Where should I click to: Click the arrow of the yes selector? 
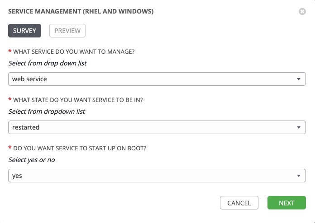tap(298, 176)
